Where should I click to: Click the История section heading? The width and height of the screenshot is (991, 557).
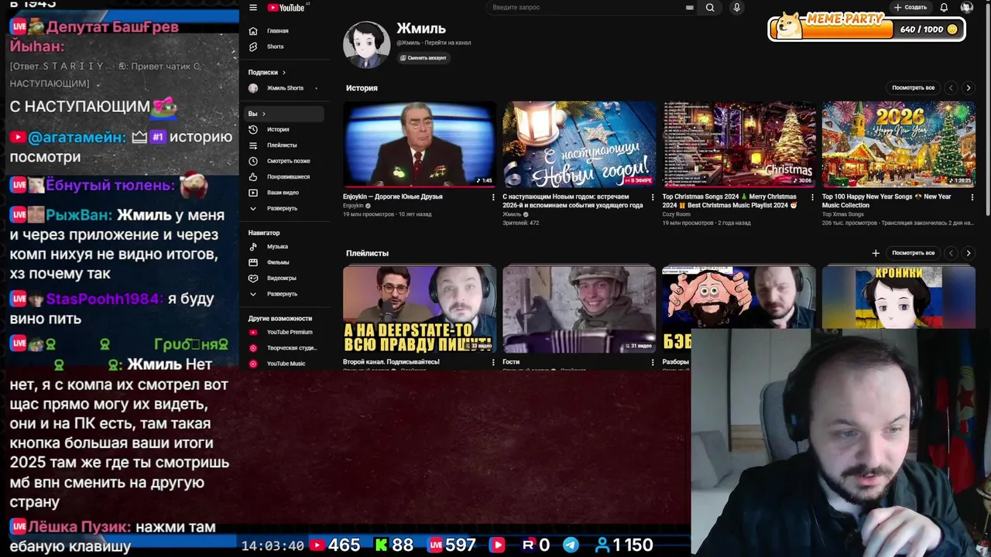click(362, 88)
